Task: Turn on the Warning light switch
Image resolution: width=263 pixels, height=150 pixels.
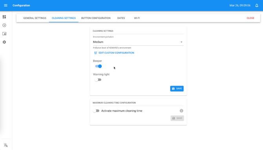Action: [98, 80]
